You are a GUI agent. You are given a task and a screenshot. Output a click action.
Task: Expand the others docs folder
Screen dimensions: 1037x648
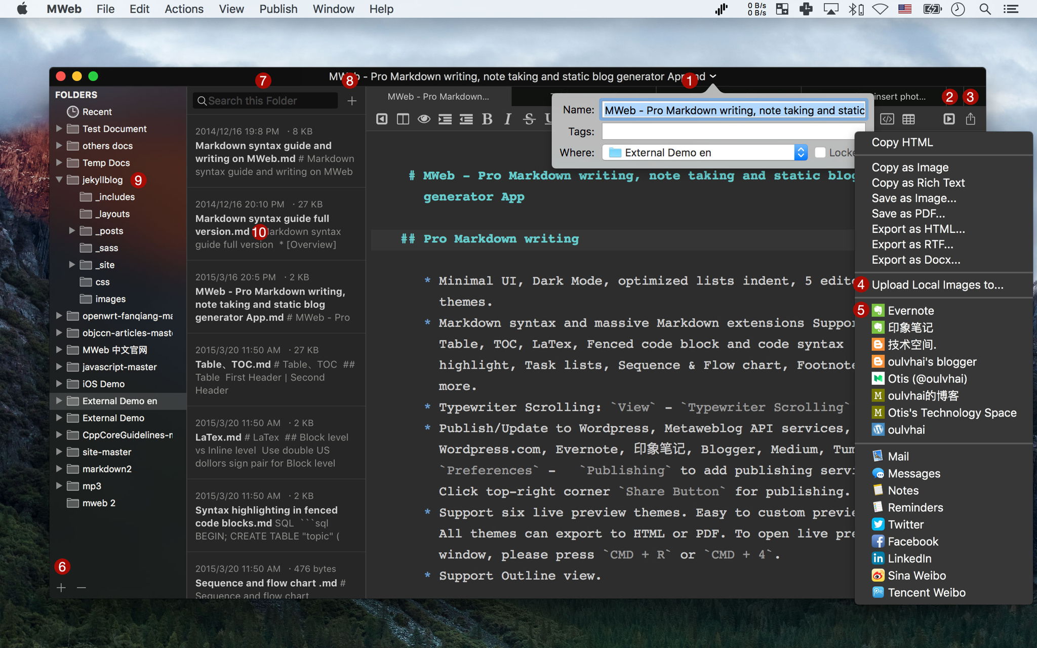(x=59, y=146)
